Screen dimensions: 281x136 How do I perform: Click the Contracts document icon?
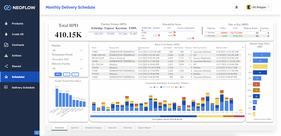(6, 45)
